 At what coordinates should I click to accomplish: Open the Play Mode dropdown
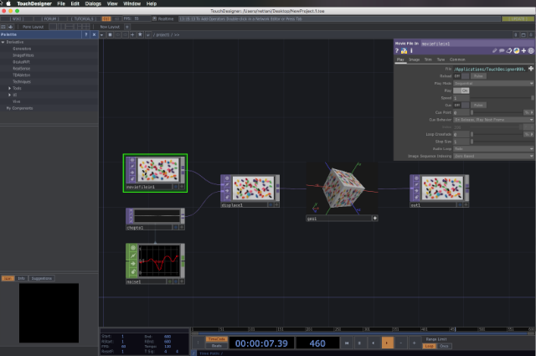coord(492,83)
